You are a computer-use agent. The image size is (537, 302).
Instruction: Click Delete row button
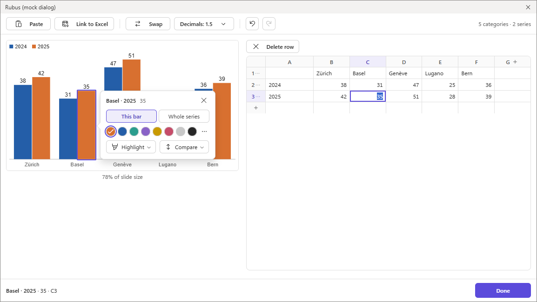click(273, 46)
